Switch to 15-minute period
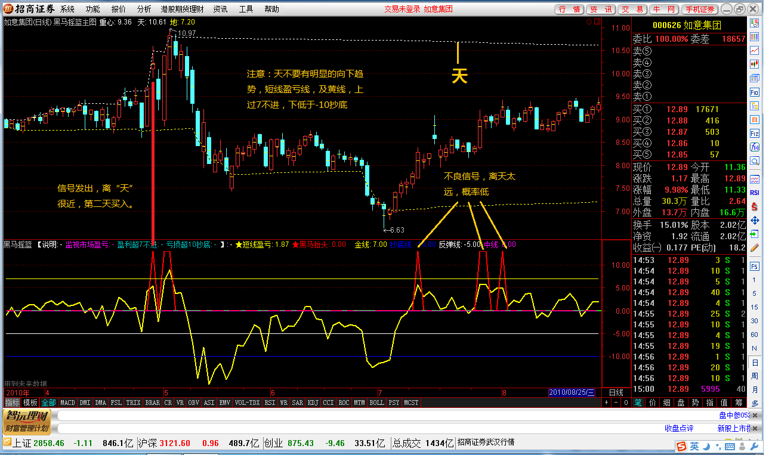Screen dimensions: 769x455 tap(755, 307)
